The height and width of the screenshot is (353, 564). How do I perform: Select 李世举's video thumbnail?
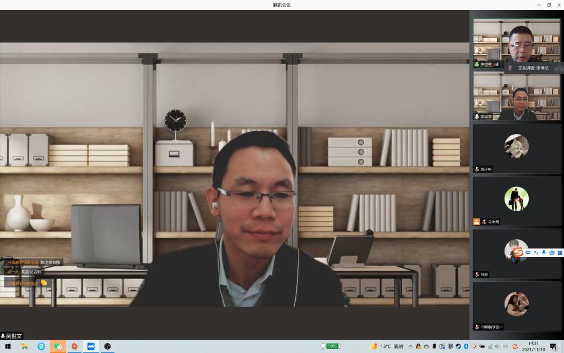point(517,43)
